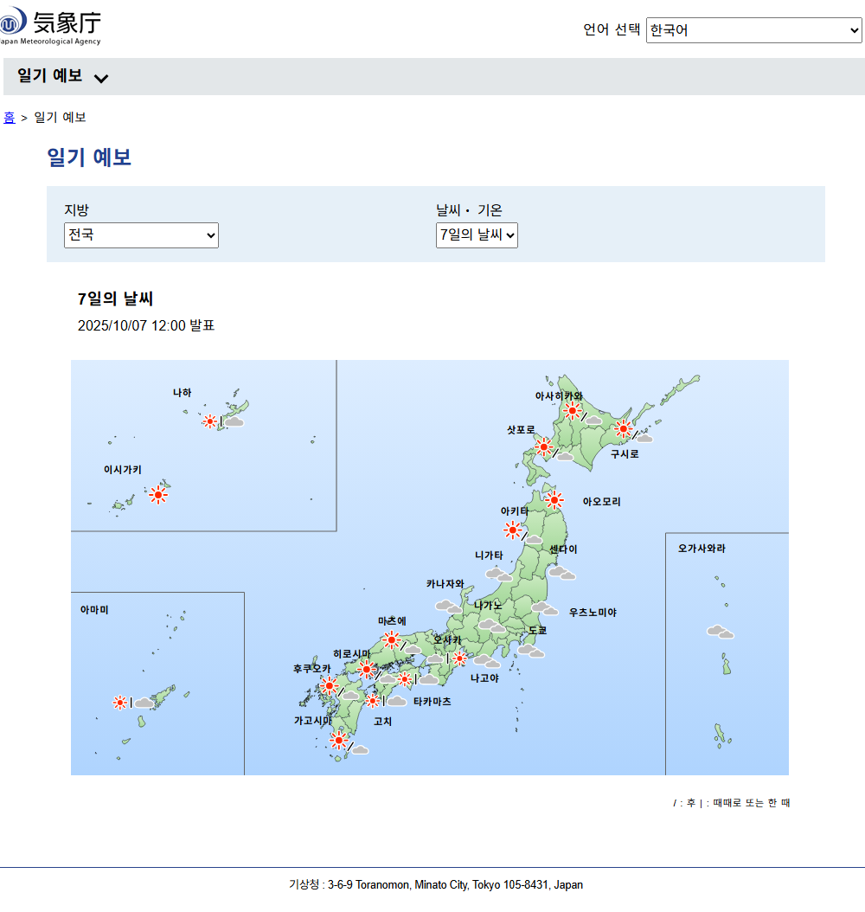Click the weather icon beside 아사히카와
Screen dimensions: 865x912
[x=571, y=411]
